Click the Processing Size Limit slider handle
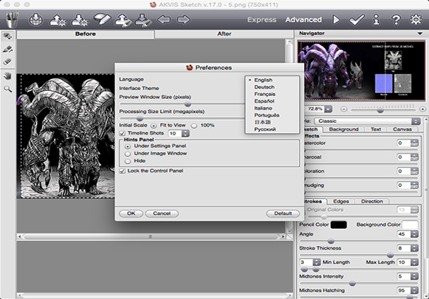 [x=140, y=119]
